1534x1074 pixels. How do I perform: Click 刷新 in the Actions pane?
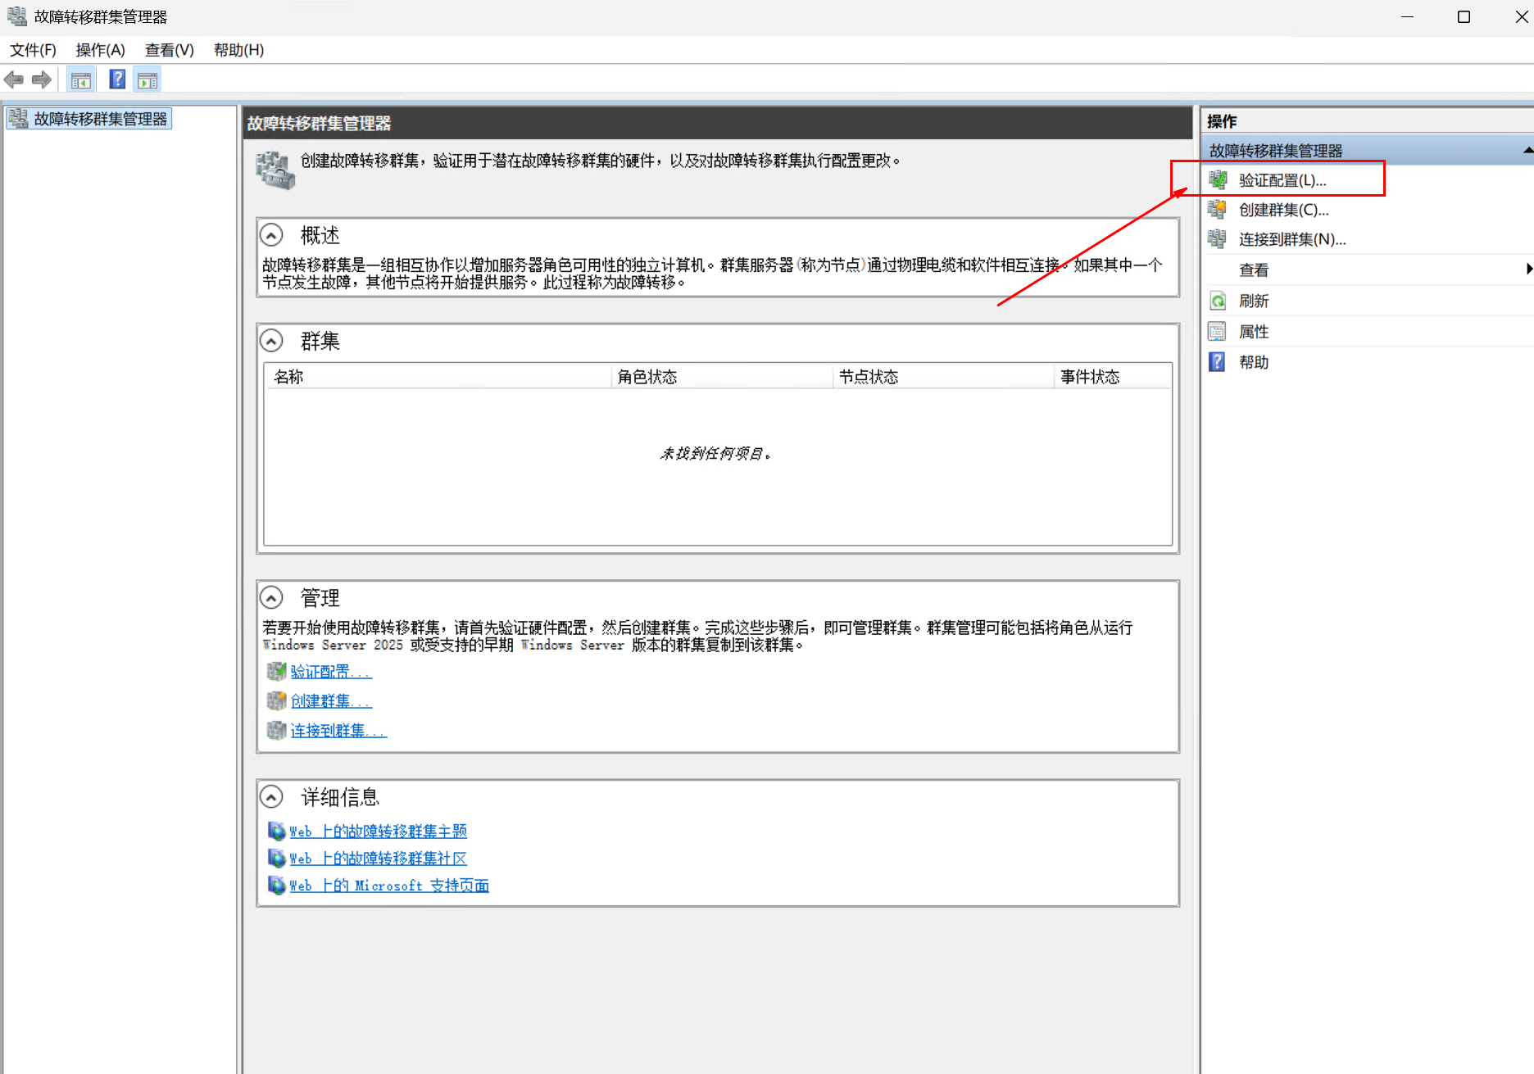pyautogui.click(x=1254, y=301)
